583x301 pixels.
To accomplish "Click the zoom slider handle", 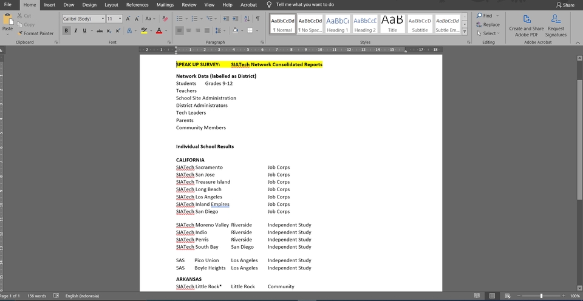I will click(x=541, y=296).
